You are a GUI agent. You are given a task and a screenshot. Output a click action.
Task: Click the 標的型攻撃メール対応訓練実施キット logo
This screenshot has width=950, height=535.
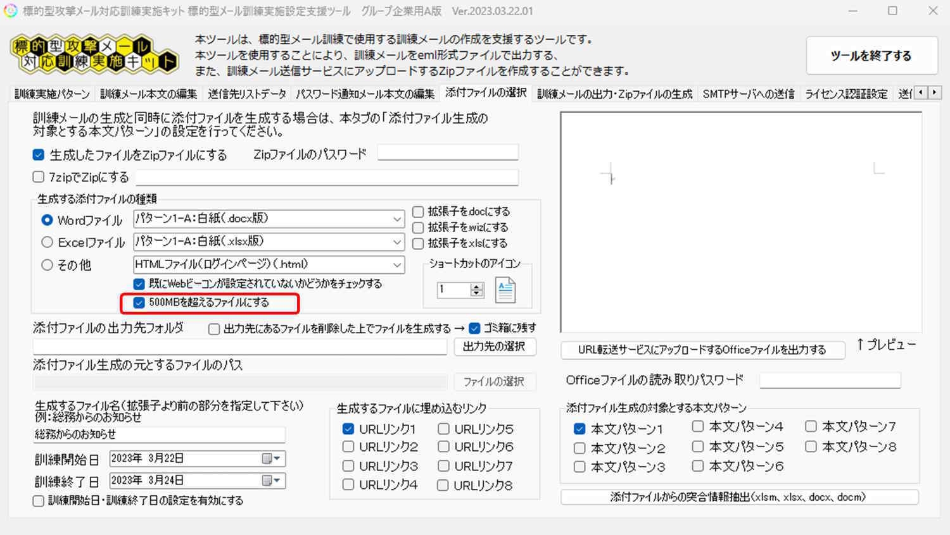tap(94, 54)
